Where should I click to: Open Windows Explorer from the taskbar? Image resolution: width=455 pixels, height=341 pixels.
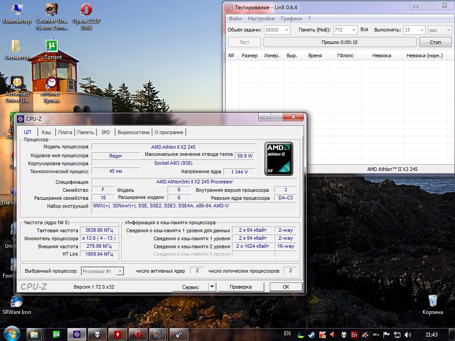click(x=34, y=335)
